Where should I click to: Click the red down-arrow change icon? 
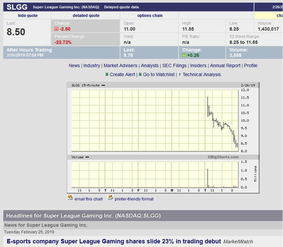[x=56, y=29]
